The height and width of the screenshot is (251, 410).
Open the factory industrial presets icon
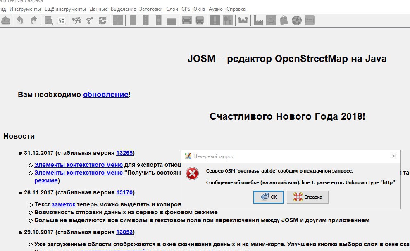pos(258,20)
